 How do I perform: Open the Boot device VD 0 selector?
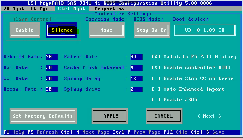[205, 30]
